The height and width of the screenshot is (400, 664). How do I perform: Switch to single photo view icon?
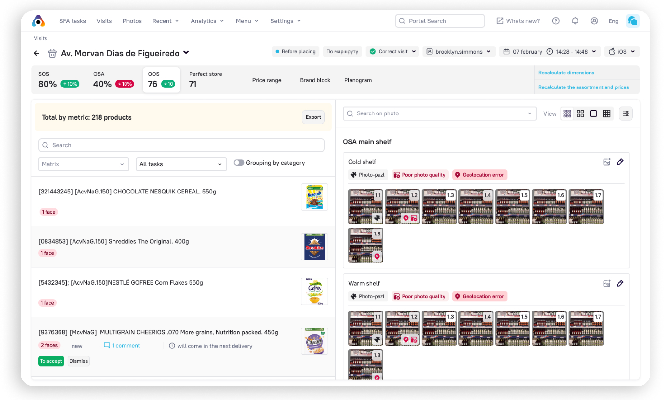click(593, 113)
